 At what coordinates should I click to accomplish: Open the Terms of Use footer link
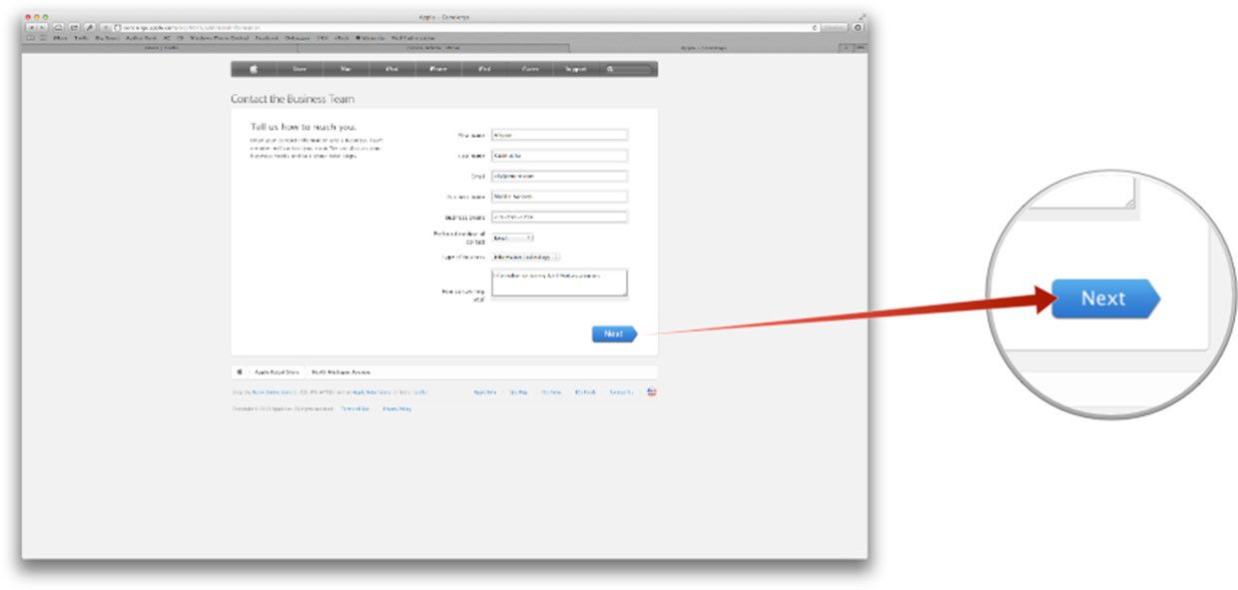[x=354, y=409]
